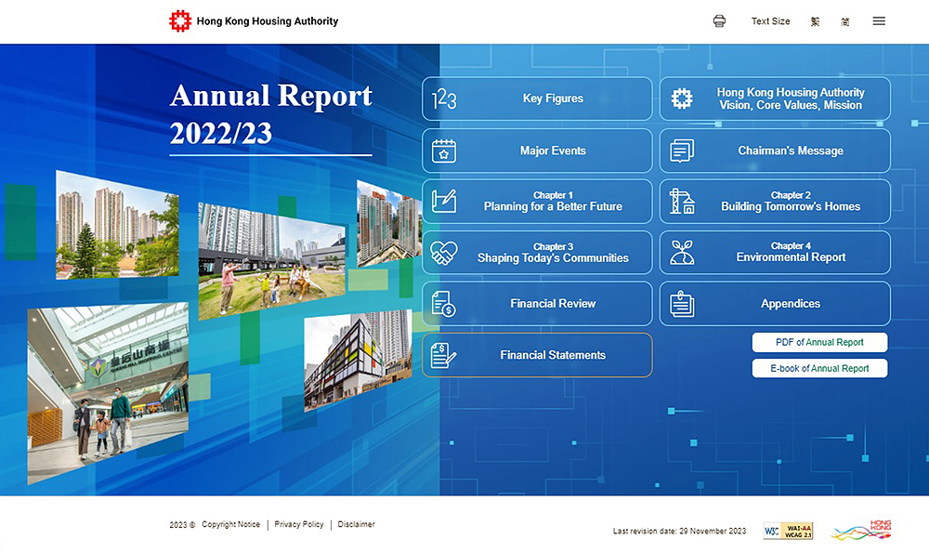The height and width of the screenshot is (552, 929).
Task: Click the calendar icon beside Major Events
Action: coord(444,151)
